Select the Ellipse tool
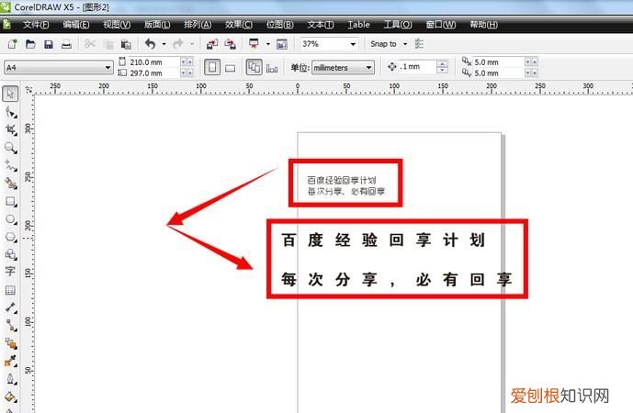This screenshot has width=633, height=413. pos(10,219)
